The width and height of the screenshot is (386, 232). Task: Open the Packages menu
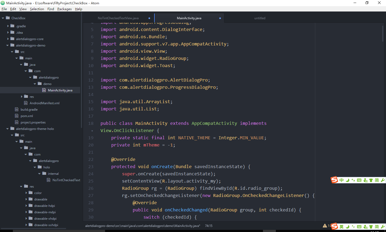tap(65, 9)
